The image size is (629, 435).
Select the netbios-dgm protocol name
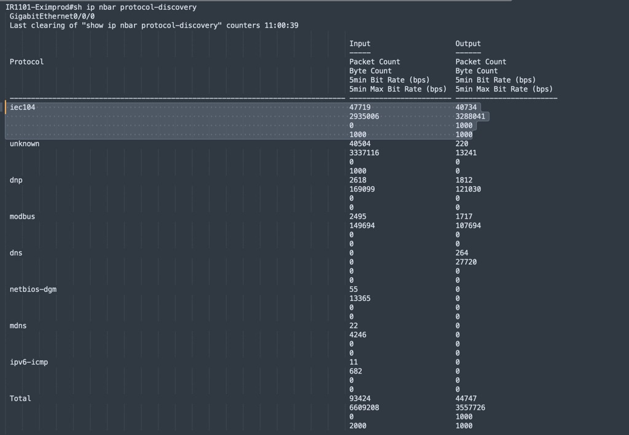click(33, 289)
